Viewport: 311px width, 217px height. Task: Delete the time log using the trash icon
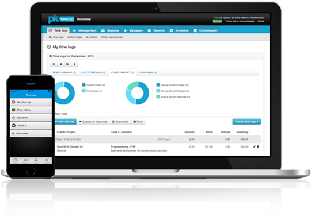[x=258, y=146]
